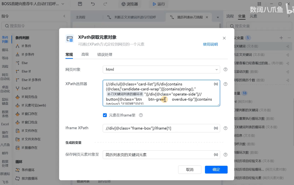Switch to the 元素 tab in the right panel
The width and height of the screenshot is (294, 185).
[253, 16]
